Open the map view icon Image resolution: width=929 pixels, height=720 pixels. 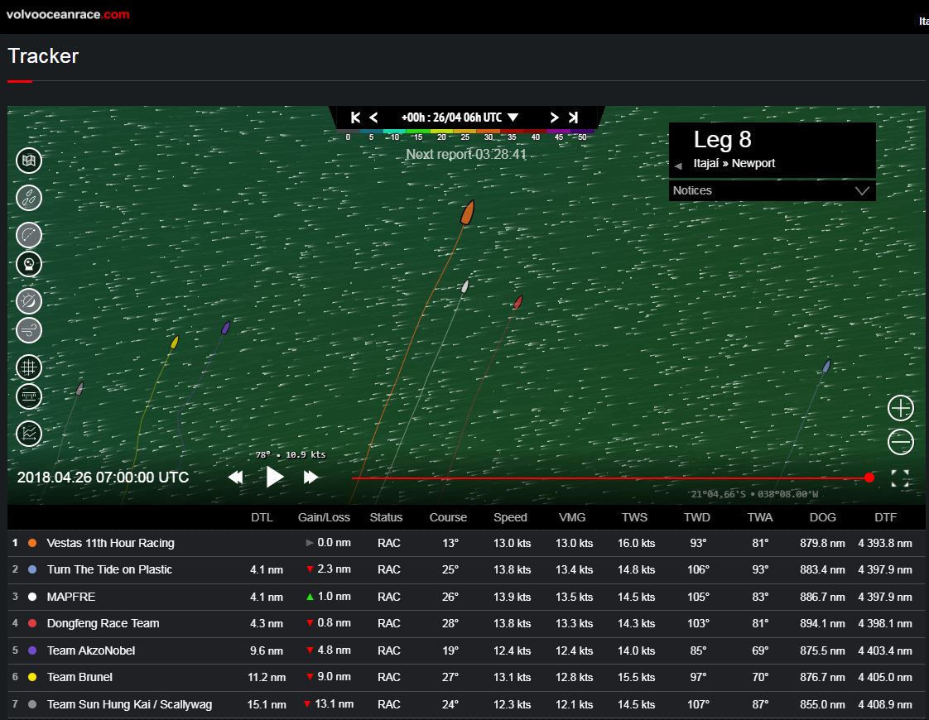click(x=28, y=161)
